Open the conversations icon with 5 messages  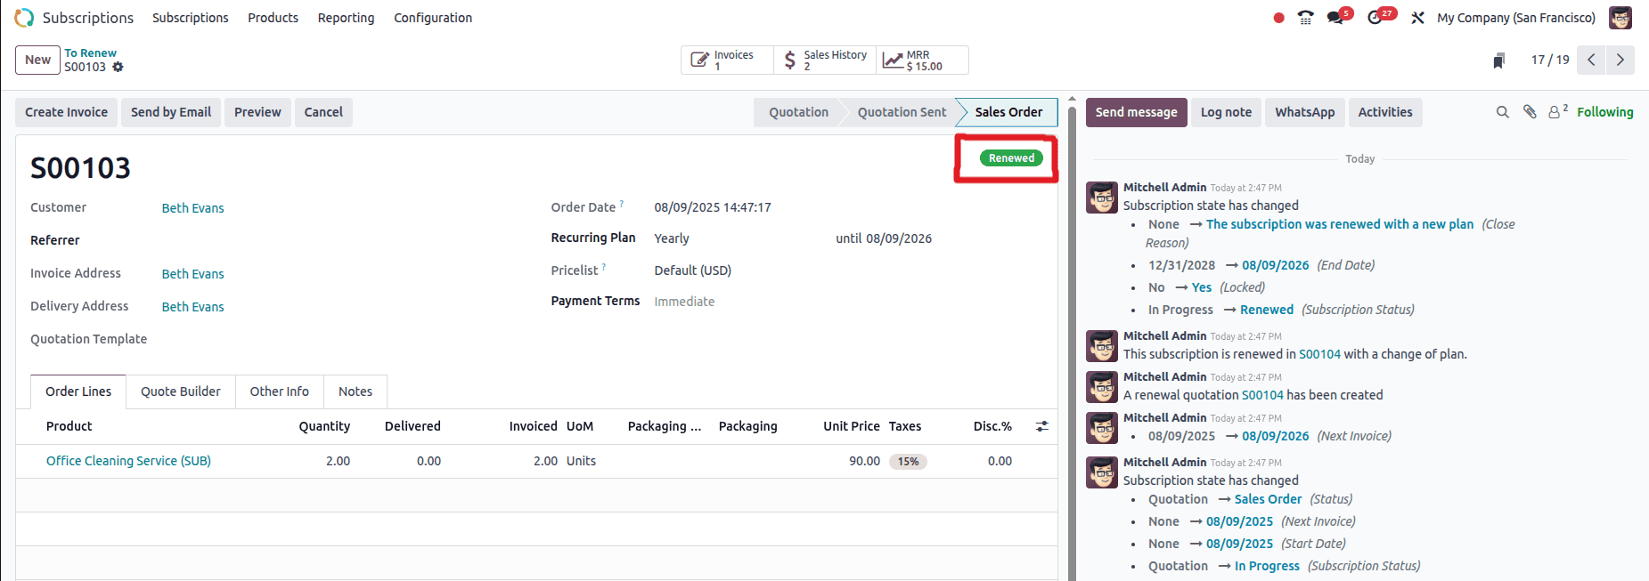[1339, 17]
